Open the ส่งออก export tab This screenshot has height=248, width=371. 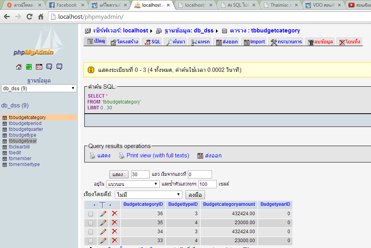(227, 42)
